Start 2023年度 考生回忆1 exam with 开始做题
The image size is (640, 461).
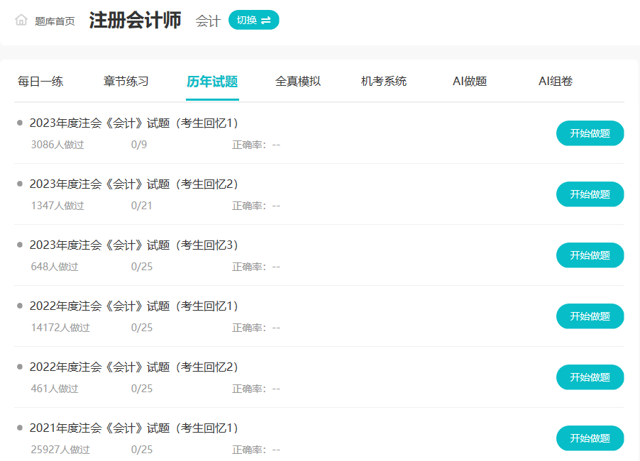590,133
